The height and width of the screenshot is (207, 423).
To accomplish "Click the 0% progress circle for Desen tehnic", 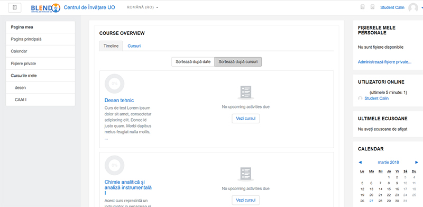I will [x=114, y=84].
